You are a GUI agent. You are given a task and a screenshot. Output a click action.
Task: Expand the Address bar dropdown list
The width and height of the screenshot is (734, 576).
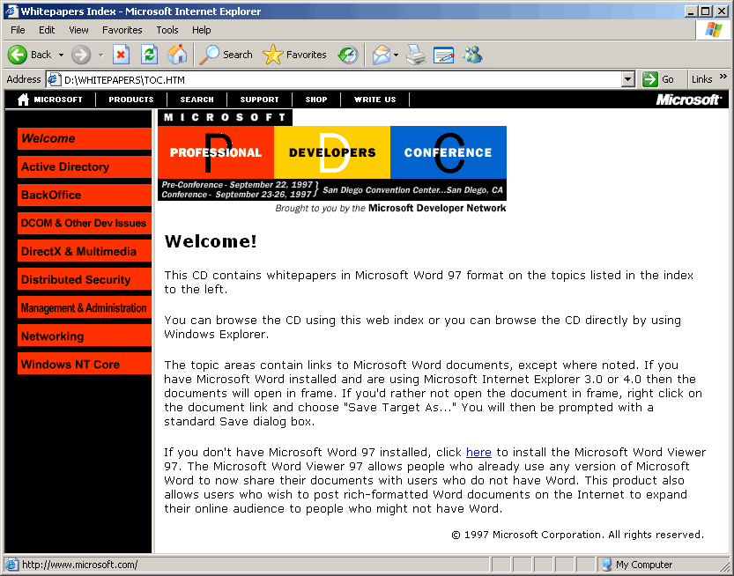click(x=628, y=79)
